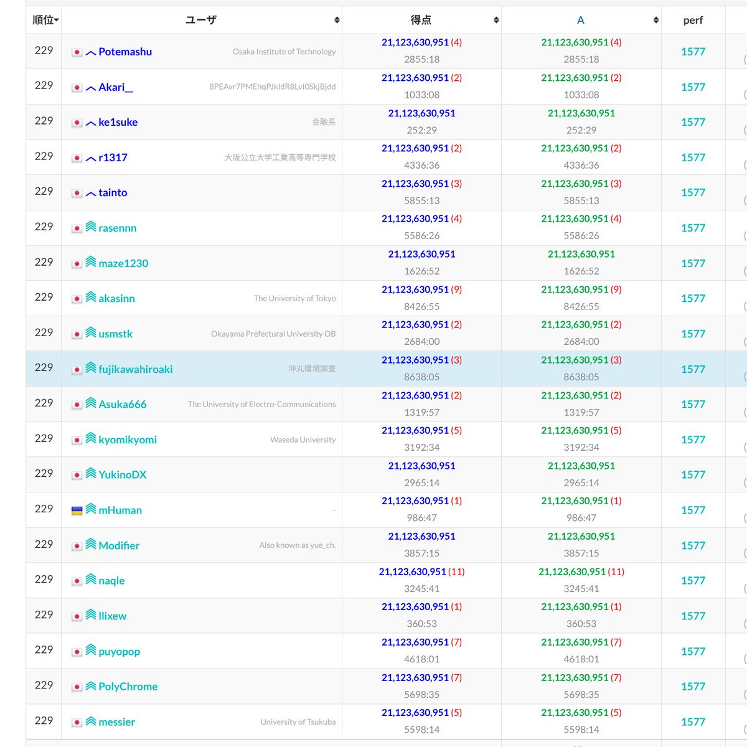Click rating chevrons icon beside usmstk
Image resolution: width=747 pixels, height=747 pixels.
point(91,332)
